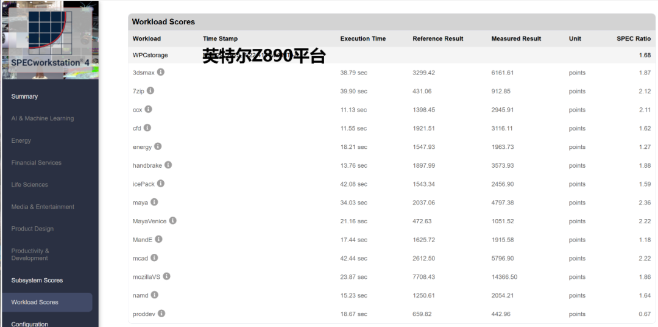Select Financial Services in the sidebar
Screen dimensions: 658x327
click(36, 163)
